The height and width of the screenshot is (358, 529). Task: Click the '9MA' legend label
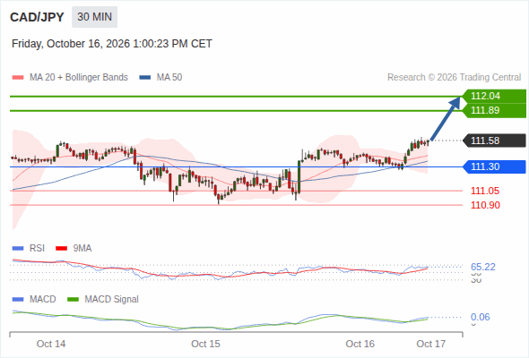82,249
